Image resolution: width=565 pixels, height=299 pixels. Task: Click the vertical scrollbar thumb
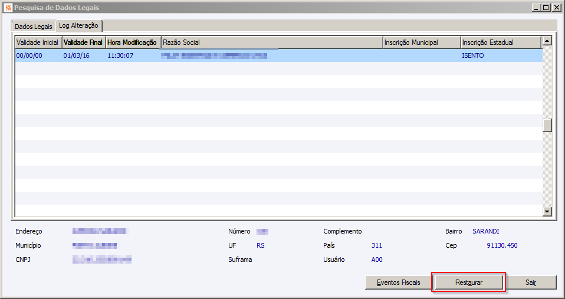547,126
